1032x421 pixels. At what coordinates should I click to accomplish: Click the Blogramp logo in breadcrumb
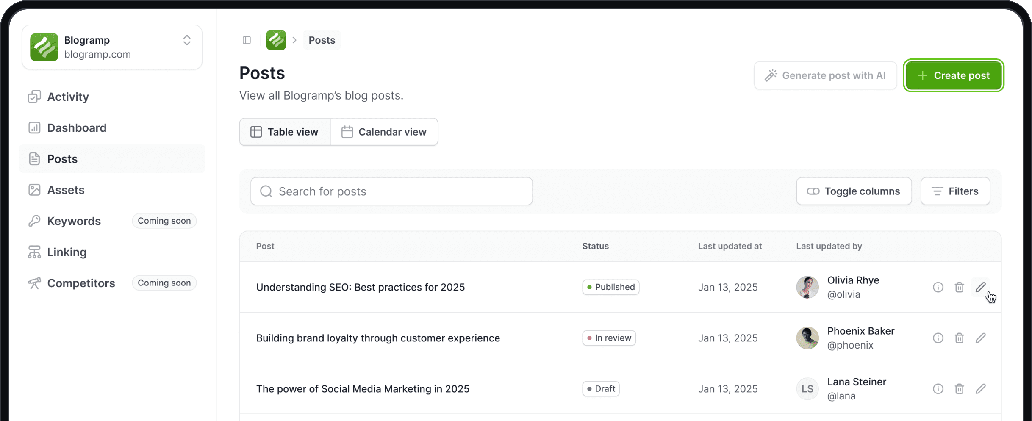point(276,40)
